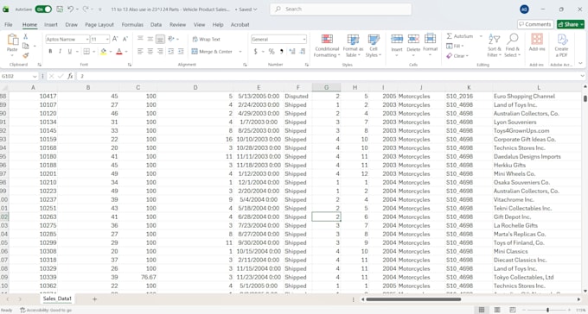This screenshot has width=588, height=314.
Task: Toggle Italic formatting
Action: coord(60,52)
